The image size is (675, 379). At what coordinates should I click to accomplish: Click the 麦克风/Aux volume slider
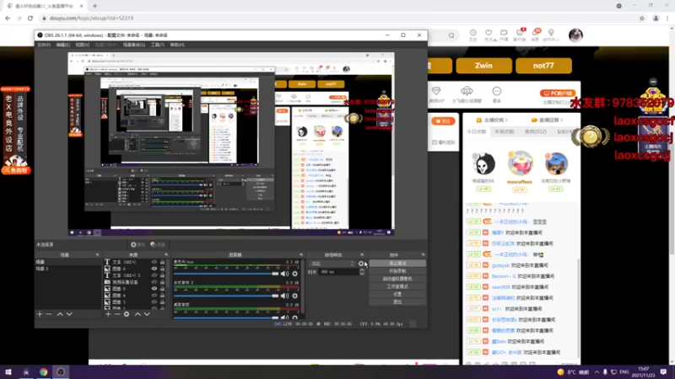tap(226, 274)
